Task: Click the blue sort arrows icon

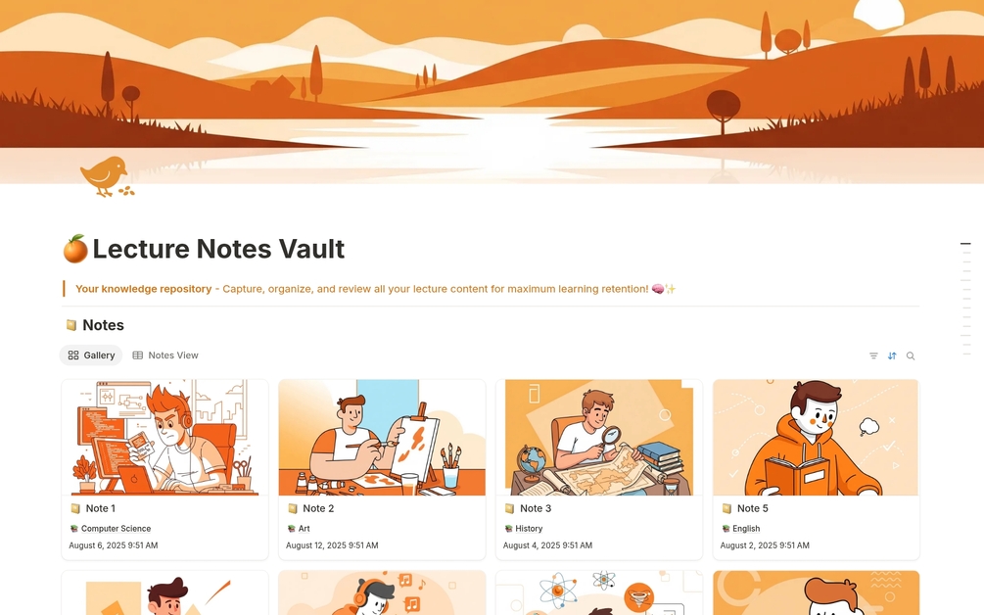Action: click(x=892, y=355)
